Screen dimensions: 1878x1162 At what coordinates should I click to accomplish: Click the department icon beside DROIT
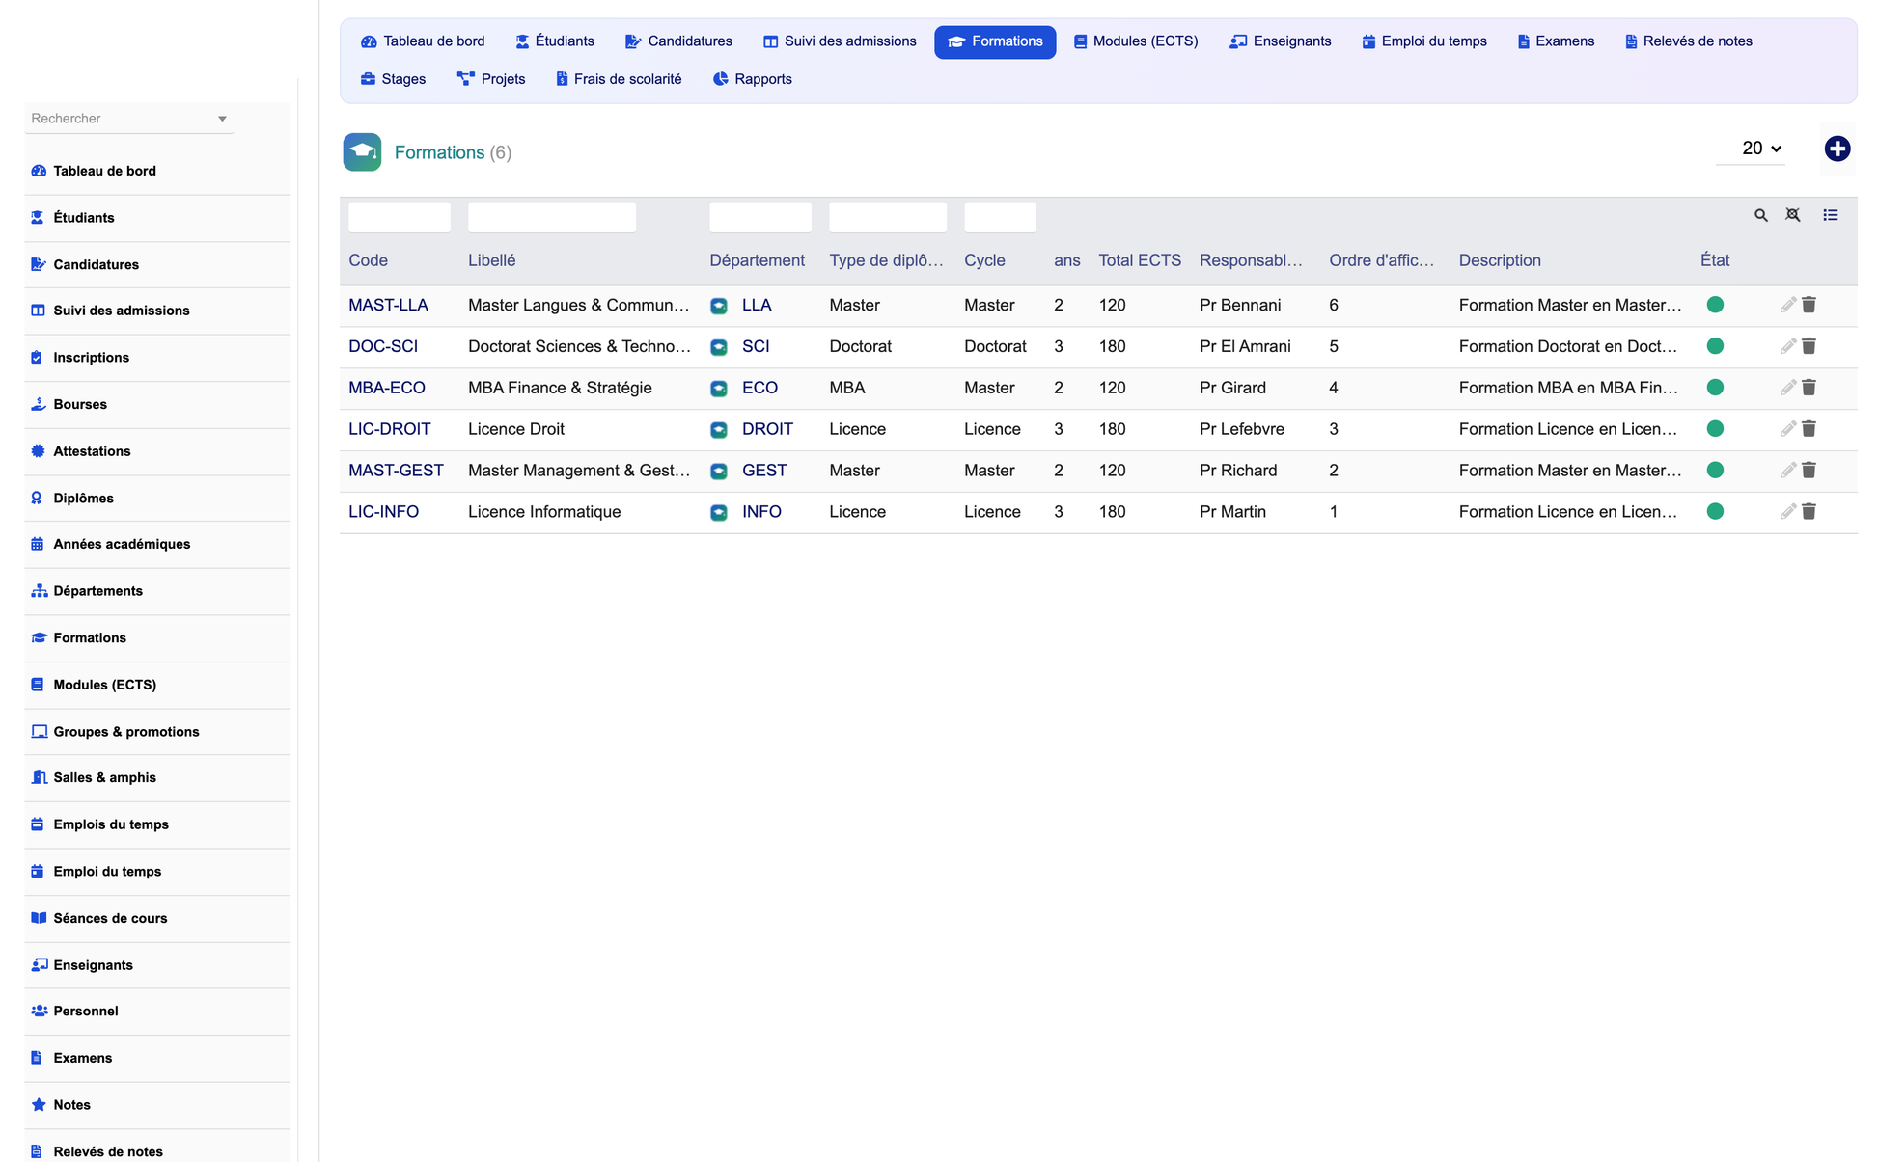pos(719,430)
